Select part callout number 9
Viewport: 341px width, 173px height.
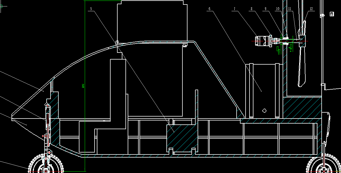[x=265, y=9]
